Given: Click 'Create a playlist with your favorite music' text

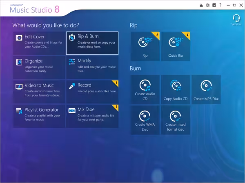Looking at the screenshot, I should pyautogui.click(x=42, y=118).
